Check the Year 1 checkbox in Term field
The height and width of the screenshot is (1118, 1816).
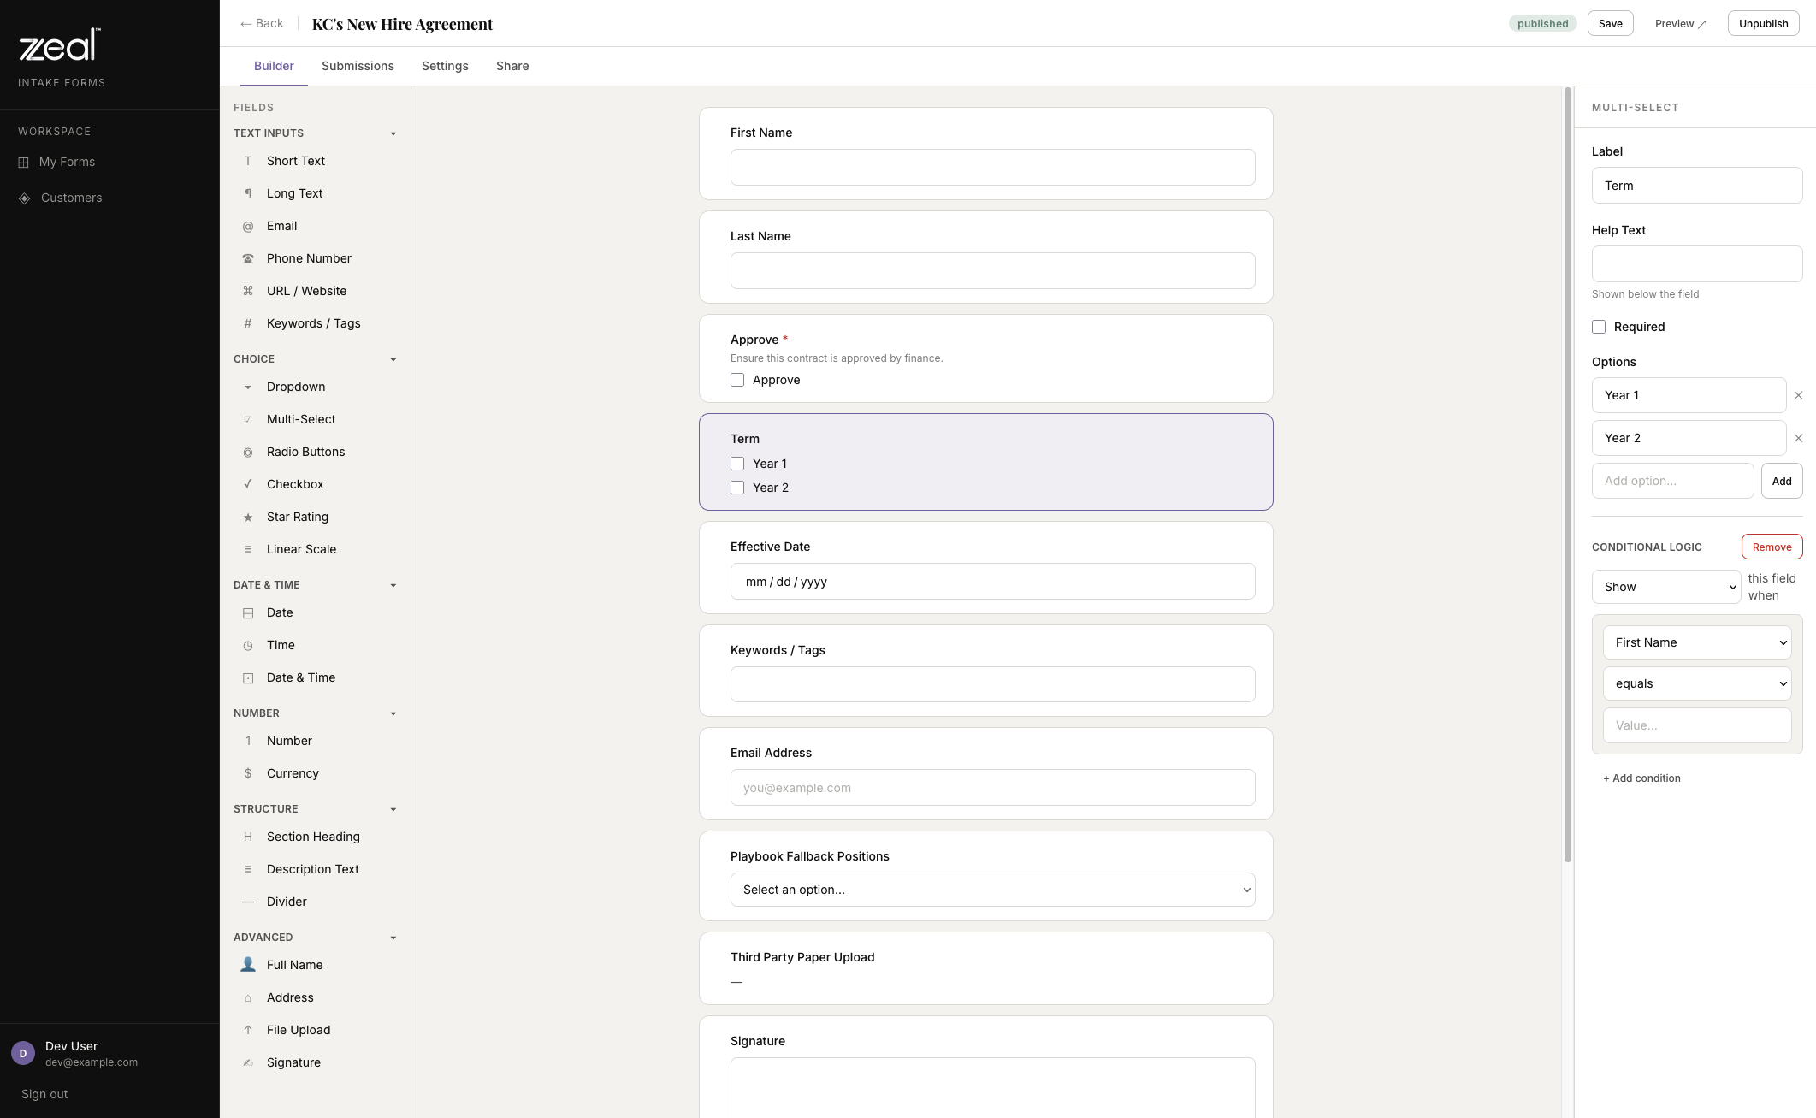click(737, 464)
